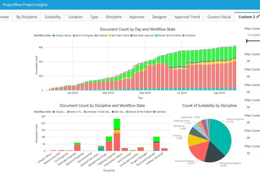Click Published legend entry in discipline chart
Viewport: 260px width, 173px height.
159,112
